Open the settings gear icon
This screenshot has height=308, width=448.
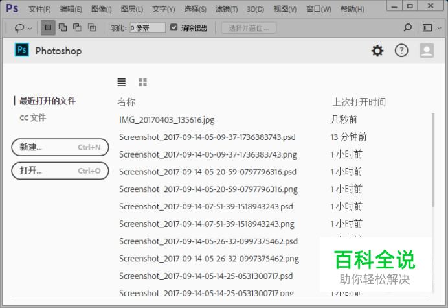click(x=377, y=51)
